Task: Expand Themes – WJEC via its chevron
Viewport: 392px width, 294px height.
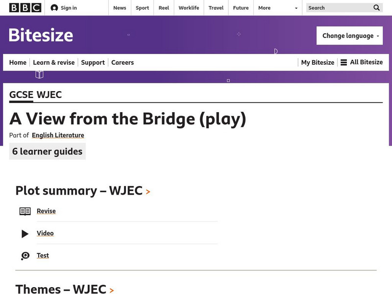Action: pyautogui.click(x=112, y=290)
